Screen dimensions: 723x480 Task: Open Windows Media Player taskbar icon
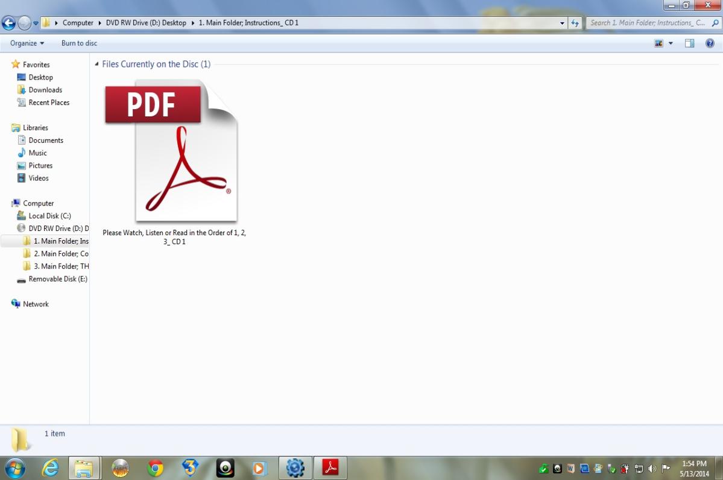(x=259, y=469)
